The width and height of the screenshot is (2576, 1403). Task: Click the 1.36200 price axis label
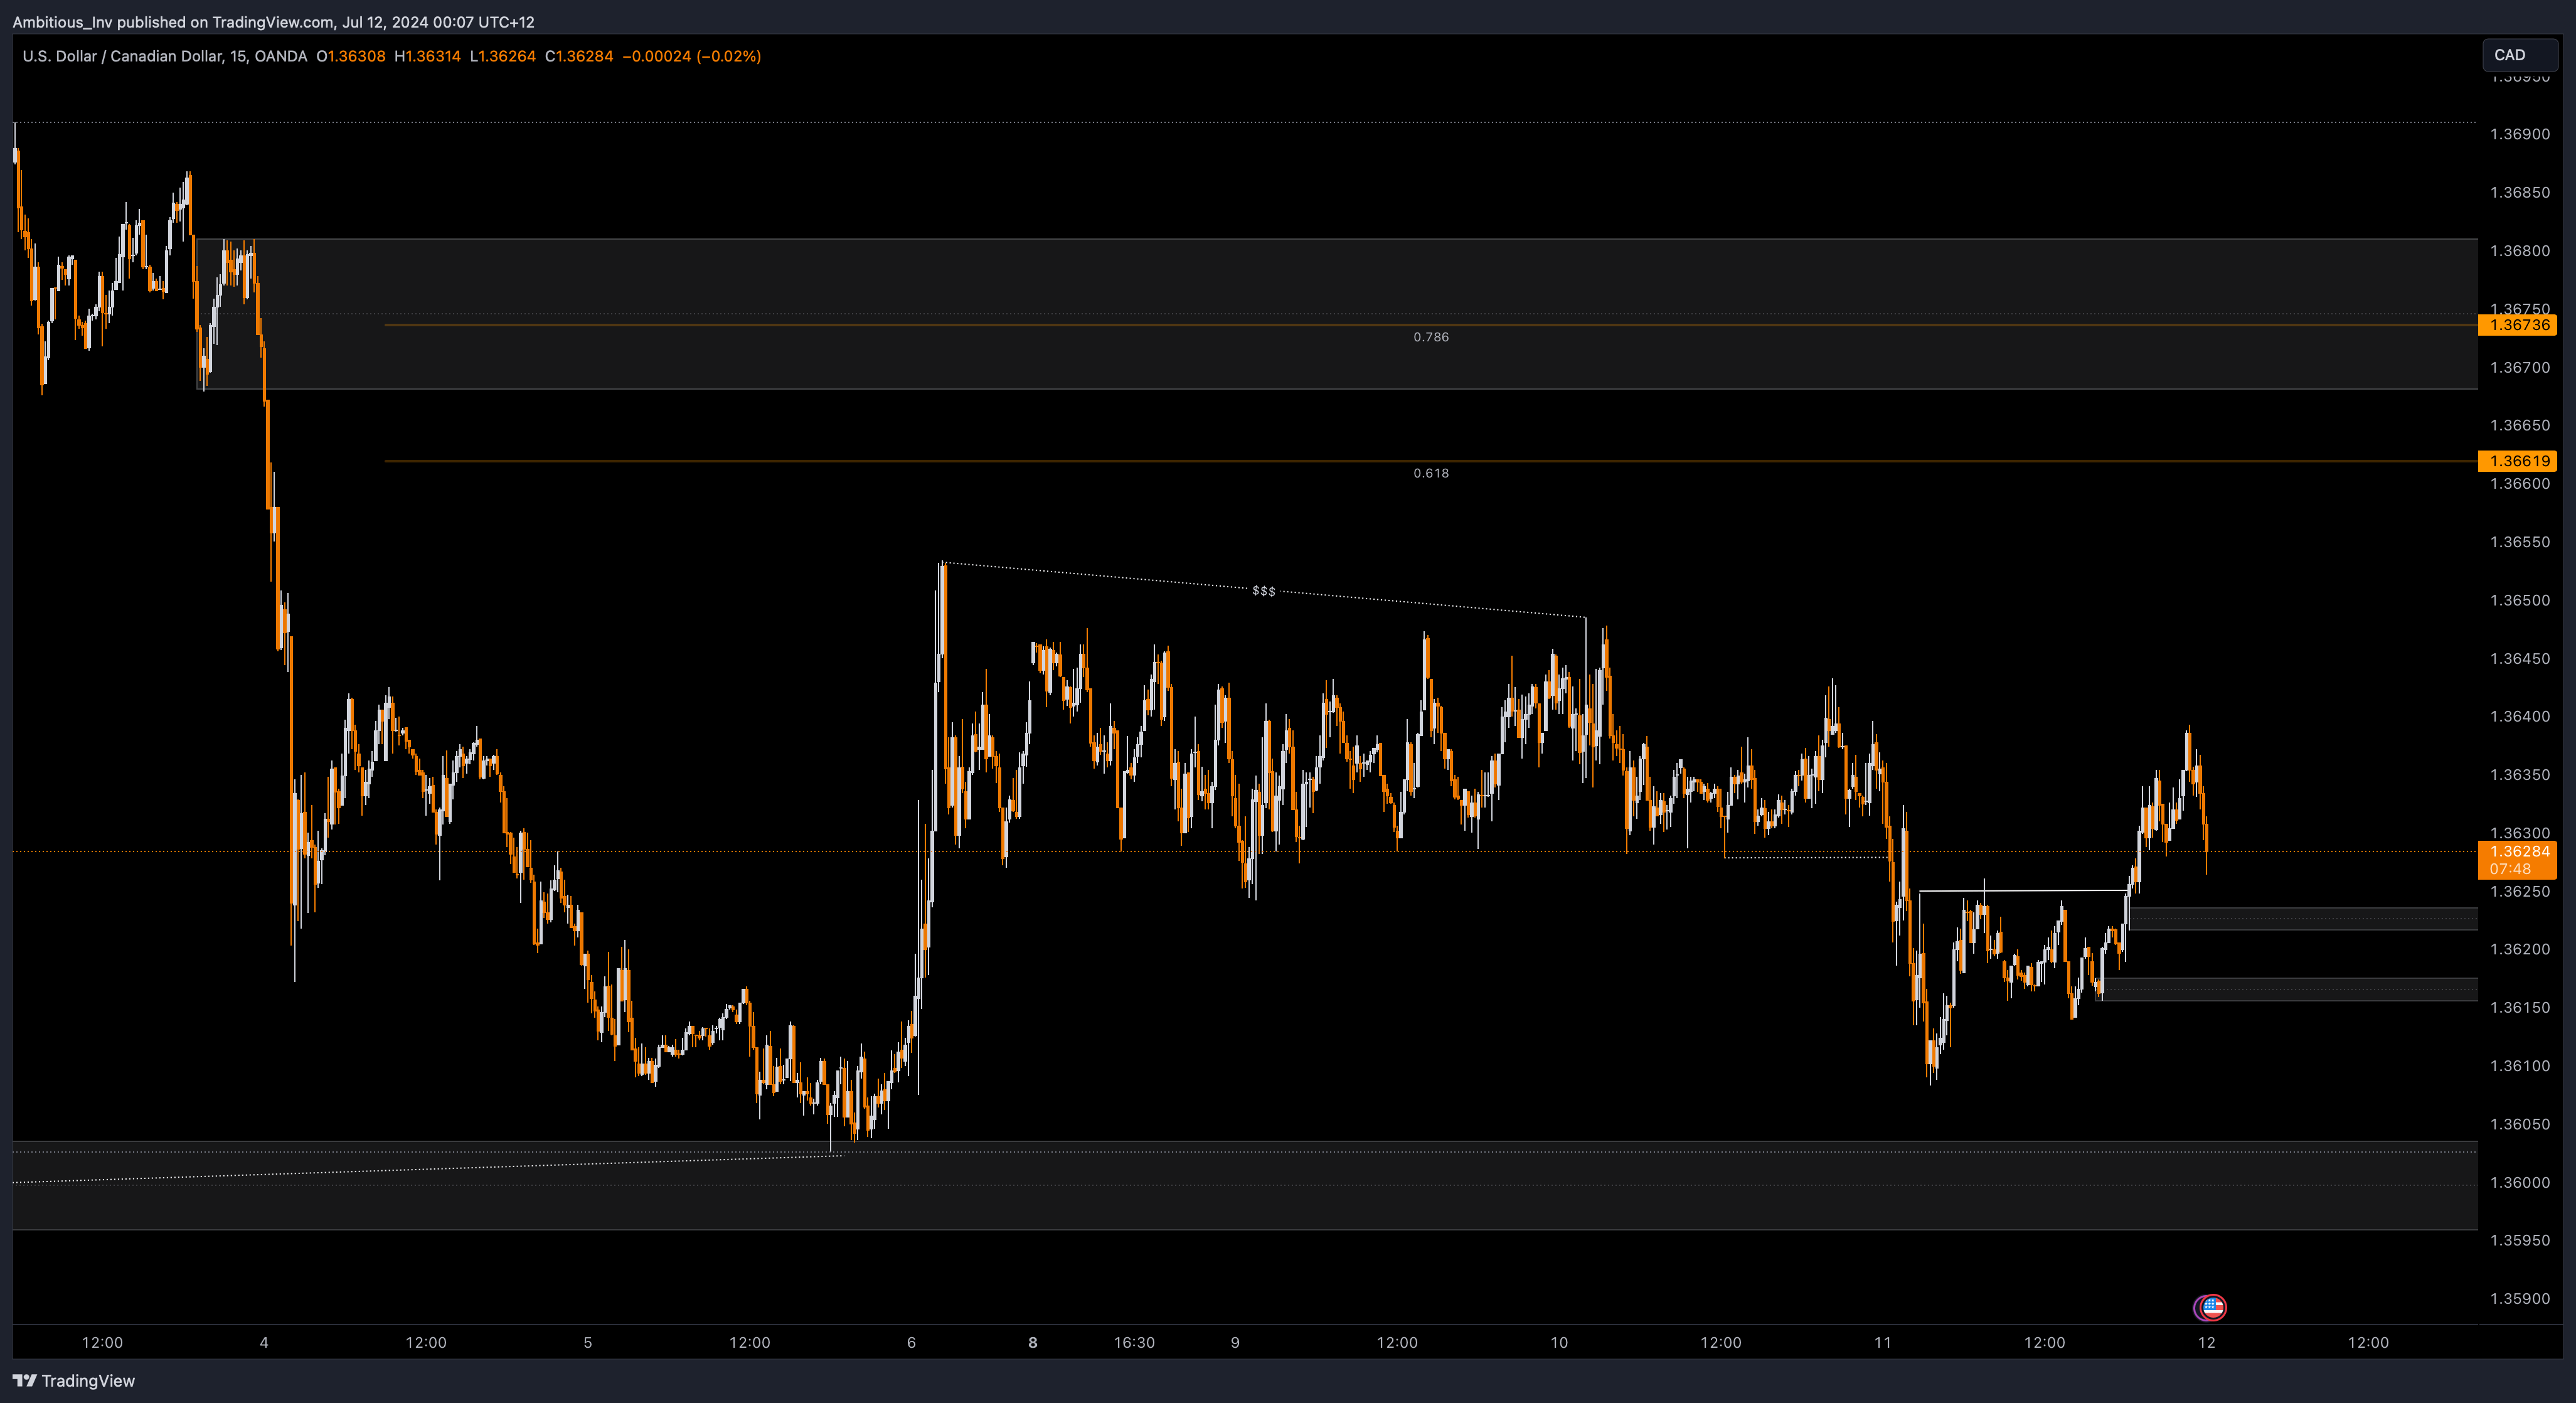(2520, 949)
